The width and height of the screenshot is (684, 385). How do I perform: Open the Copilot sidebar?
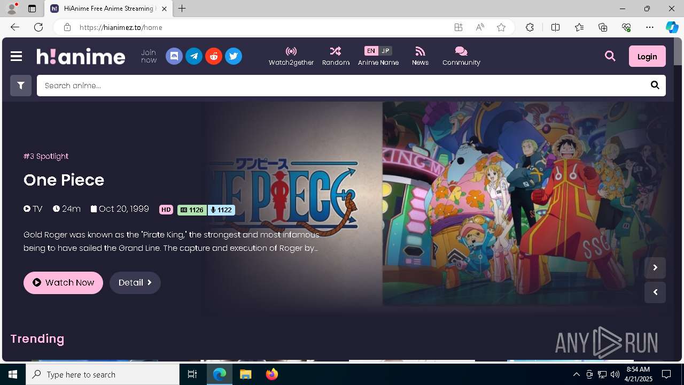(x=672, y=27)
